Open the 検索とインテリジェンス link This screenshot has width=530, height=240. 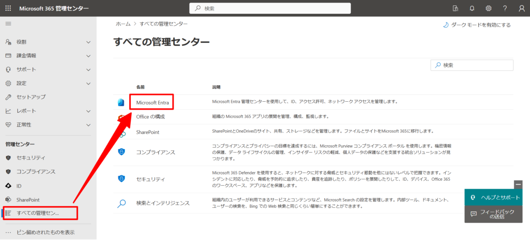163,203
